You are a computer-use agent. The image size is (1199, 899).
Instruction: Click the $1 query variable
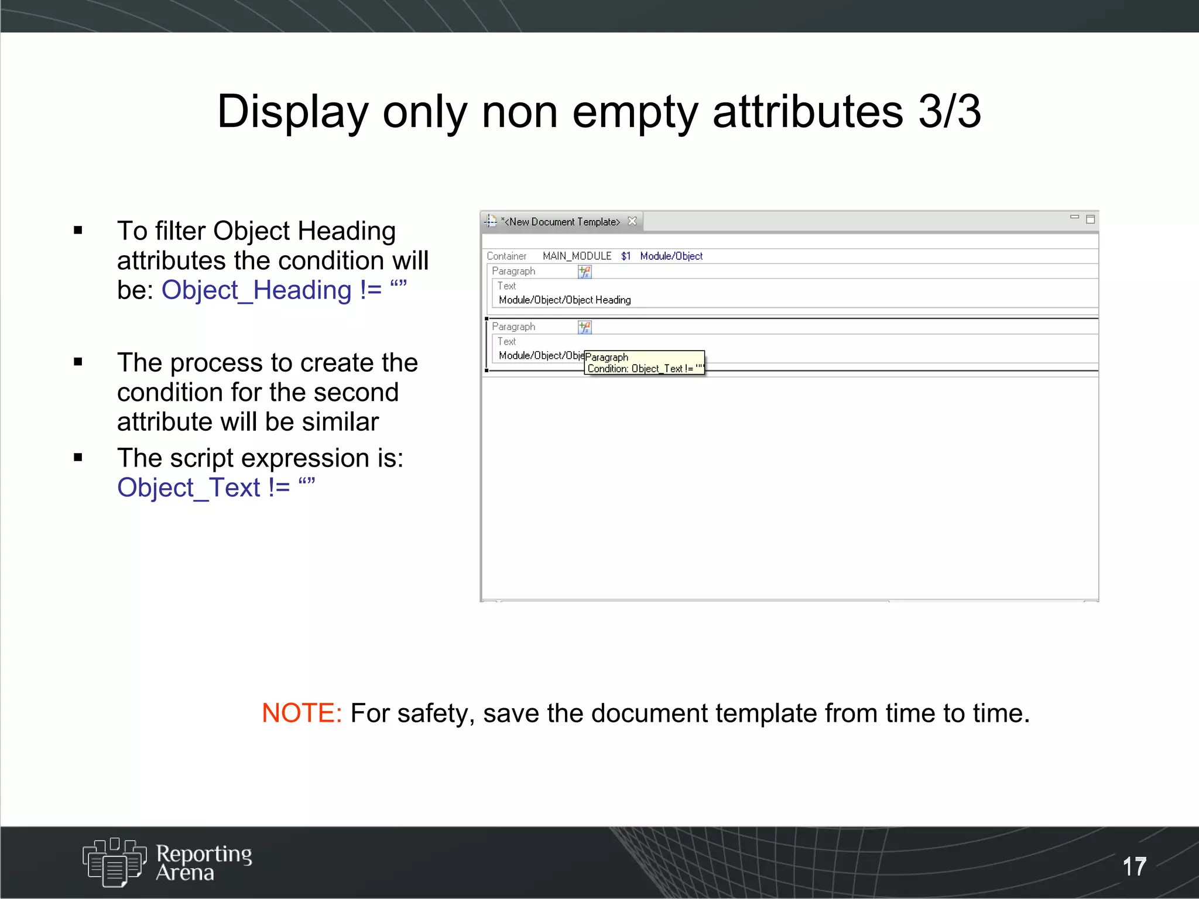626,256
